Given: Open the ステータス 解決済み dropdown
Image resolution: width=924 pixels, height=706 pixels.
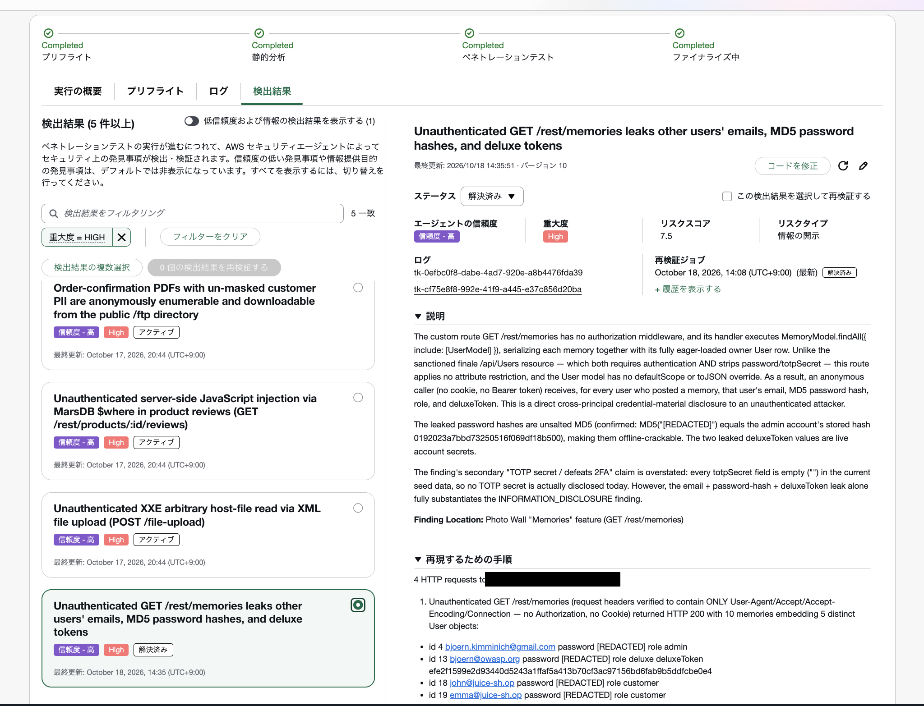Looking at the screenshot, I should [x=492, y=196].
